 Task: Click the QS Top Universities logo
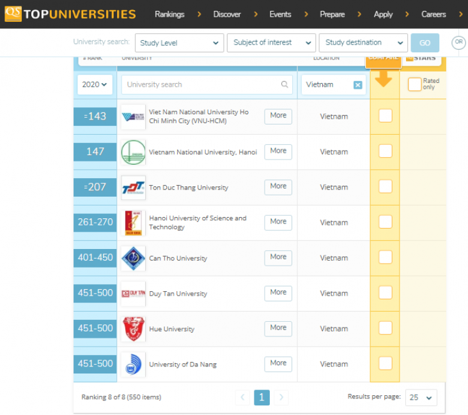point(70,14)
